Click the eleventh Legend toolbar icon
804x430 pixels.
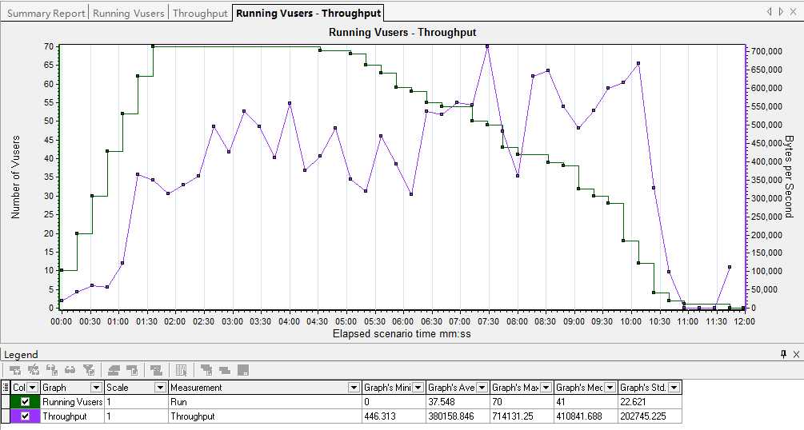tap(225, 370)
